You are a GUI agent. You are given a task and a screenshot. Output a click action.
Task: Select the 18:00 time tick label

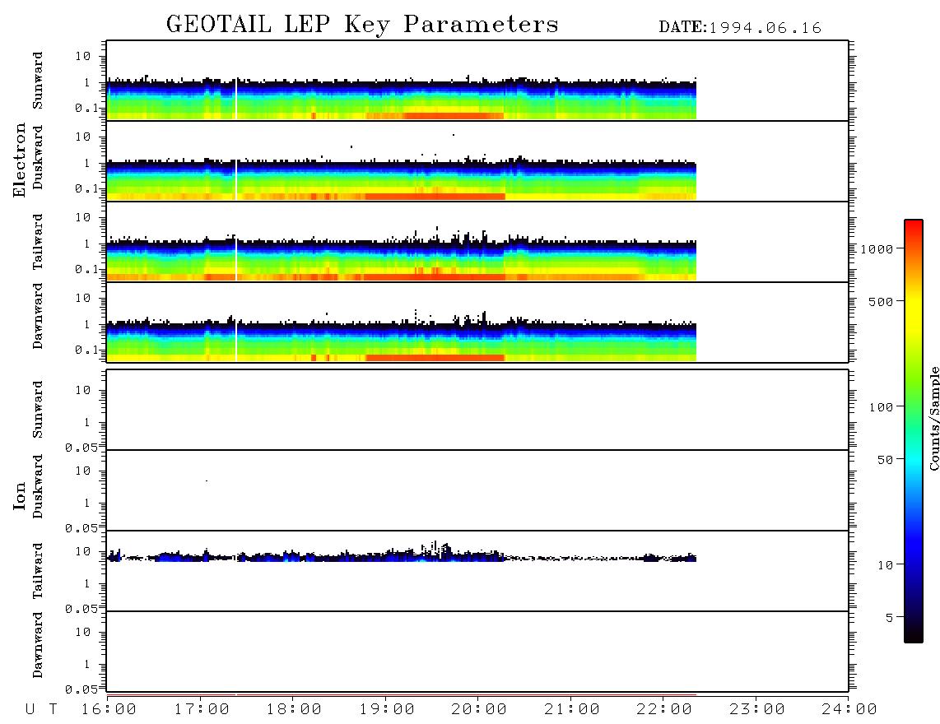tap(294, 710)
